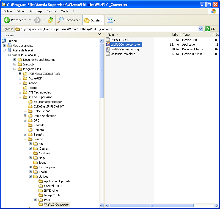Select the Image Tools folder label
Image resolution: width=220 pixels, height=209 pixels.
pos(52,195)
